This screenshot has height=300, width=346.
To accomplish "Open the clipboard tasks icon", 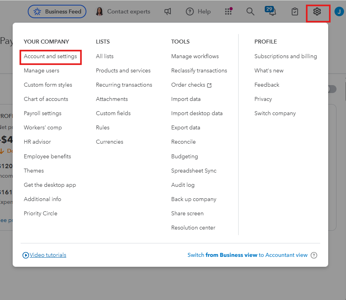I will tap(295, 11).
